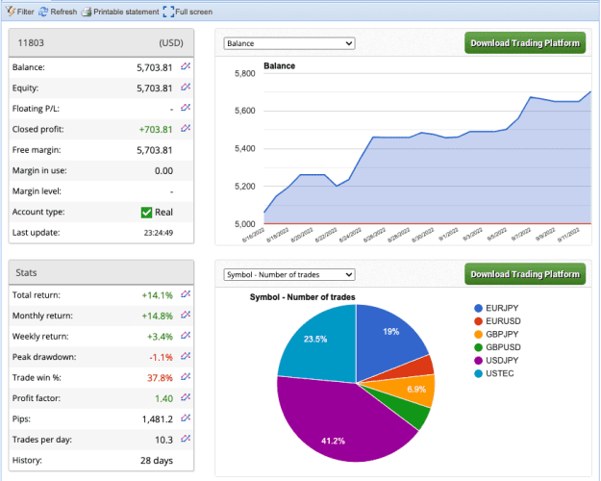The height and width of the screenshot is (481, 601).
Task: Click EURUSD red legend swatch
Action: pyautogui.click(x=478, y=321)
